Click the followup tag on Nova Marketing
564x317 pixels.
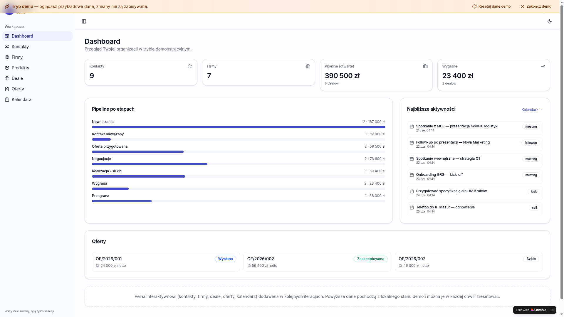coord(531,143)
